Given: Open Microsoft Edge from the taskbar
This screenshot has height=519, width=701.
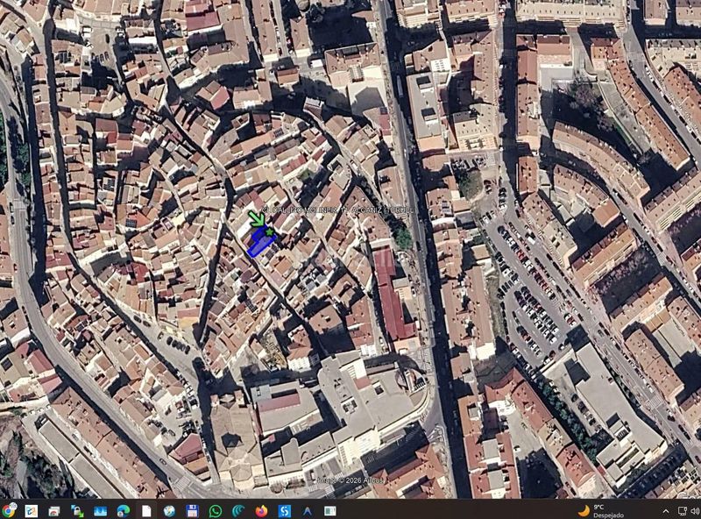Looking at the screenshot, I should coord(124,511).
